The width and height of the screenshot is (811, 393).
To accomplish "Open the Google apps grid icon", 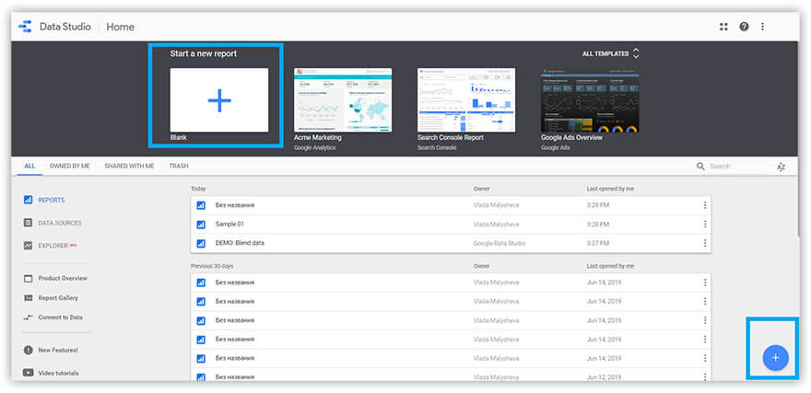I will click(723, 27).
